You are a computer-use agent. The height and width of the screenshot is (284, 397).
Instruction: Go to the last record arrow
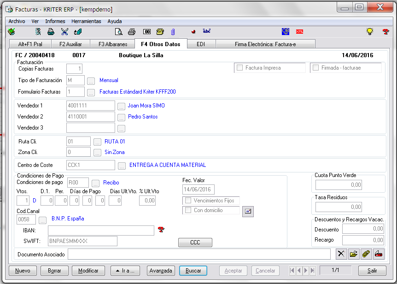click(x=313, y=271)
